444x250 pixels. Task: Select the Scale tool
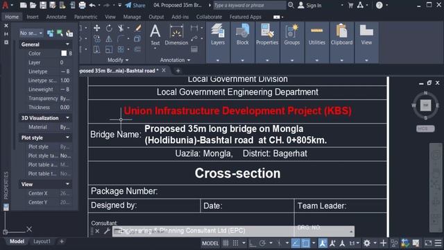click(109, 49)
